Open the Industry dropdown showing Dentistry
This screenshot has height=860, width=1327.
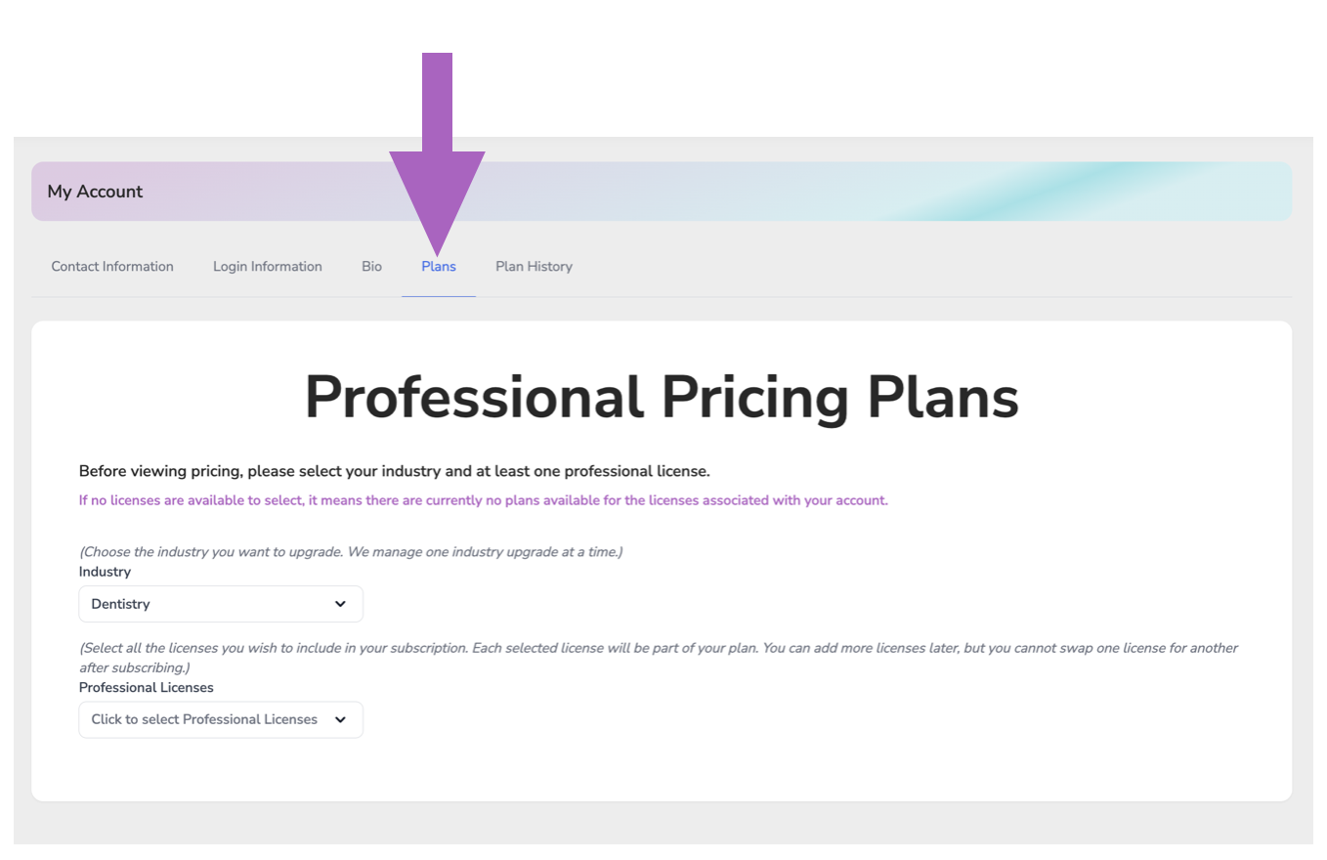(220, 604)
